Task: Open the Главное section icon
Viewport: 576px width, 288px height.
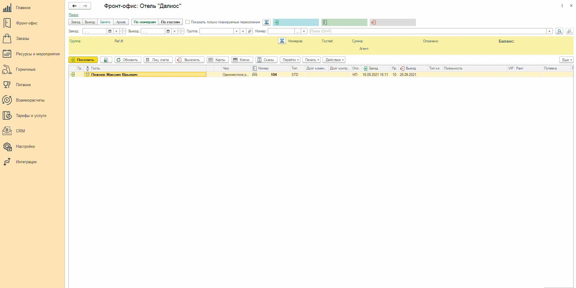Action: [x=7, y=8]
